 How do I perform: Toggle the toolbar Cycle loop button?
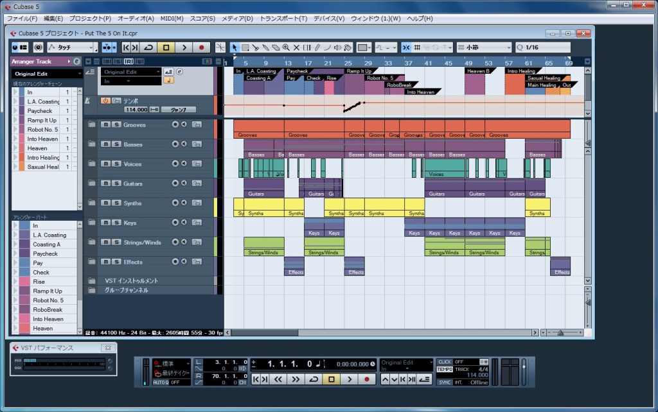tap(148, 47)
